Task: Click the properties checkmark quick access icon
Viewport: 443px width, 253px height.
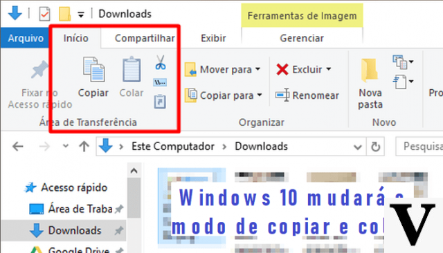Action: (44, 14)
